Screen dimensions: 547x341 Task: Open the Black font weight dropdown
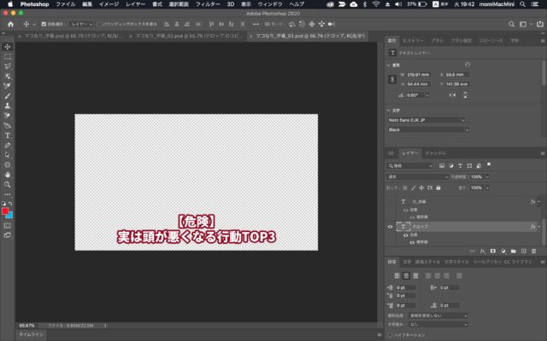pos(427,130)
